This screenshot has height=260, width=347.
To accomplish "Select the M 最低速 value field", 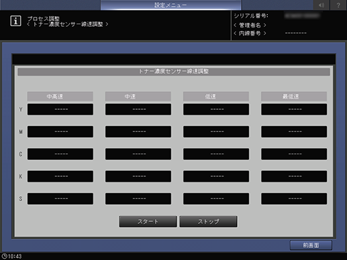I will point(294,131).
